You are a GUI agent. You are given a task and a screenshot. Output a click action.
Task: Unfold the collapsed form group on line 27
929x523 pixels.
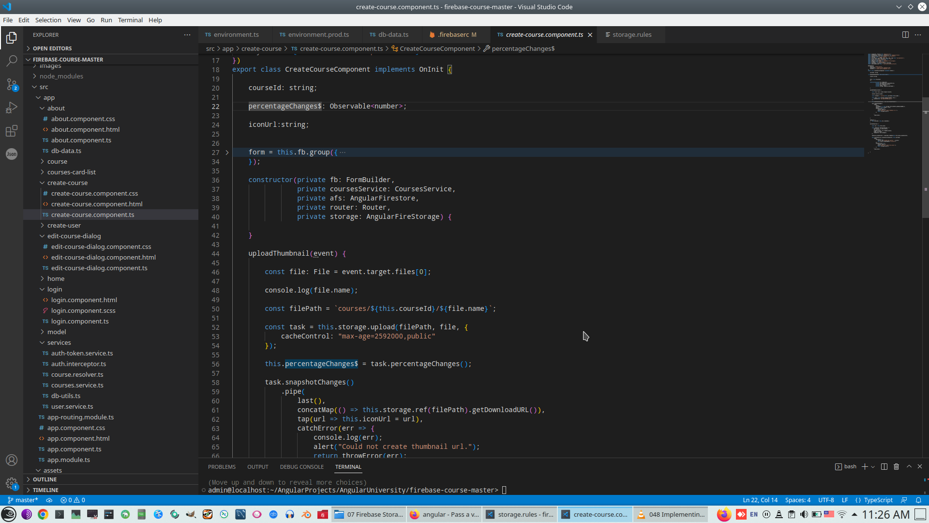227,153
